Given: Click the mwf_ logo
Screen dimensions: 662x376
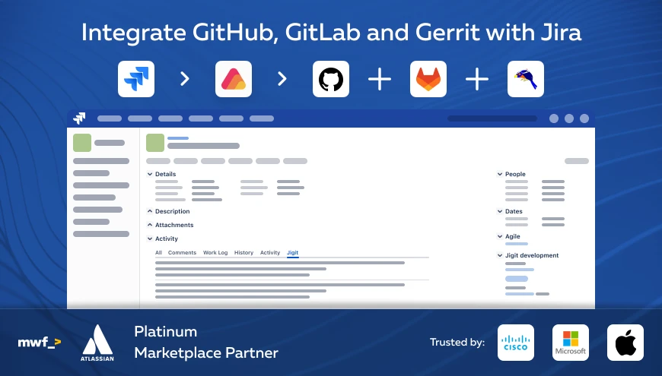Looking at the screenshot, I should [x=40, y=343].
